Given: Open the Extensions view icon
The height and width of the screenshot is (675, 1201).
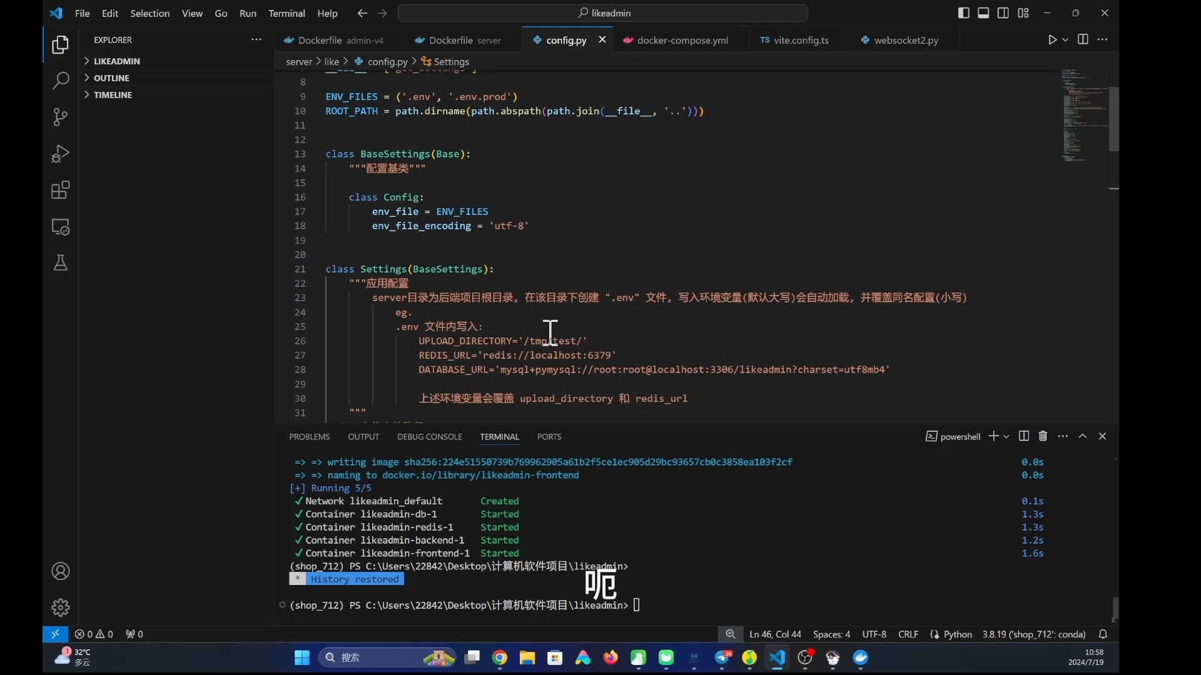Looking at the screenshot, I should tap(60, 190).
